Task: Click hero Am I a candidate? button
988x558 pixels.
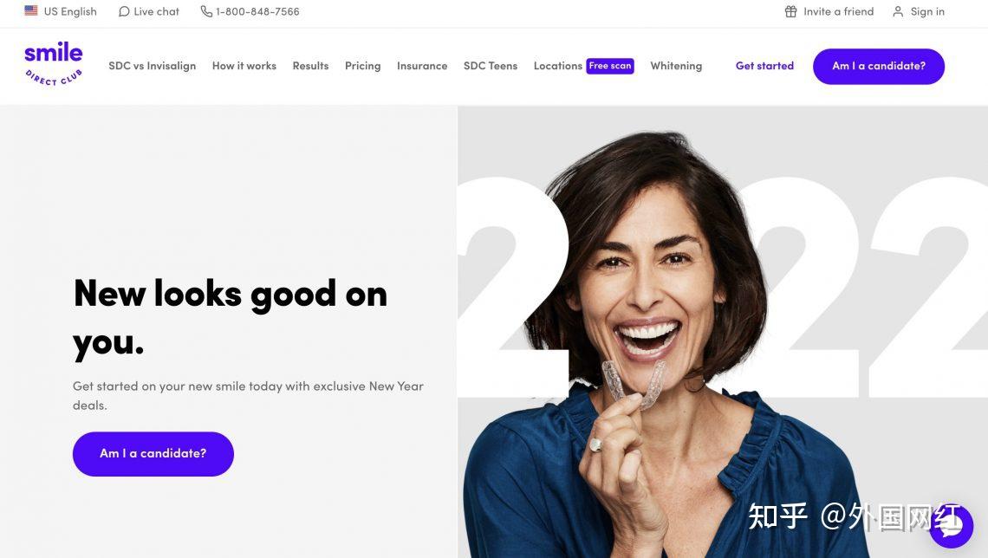Action: pos(153,453)
